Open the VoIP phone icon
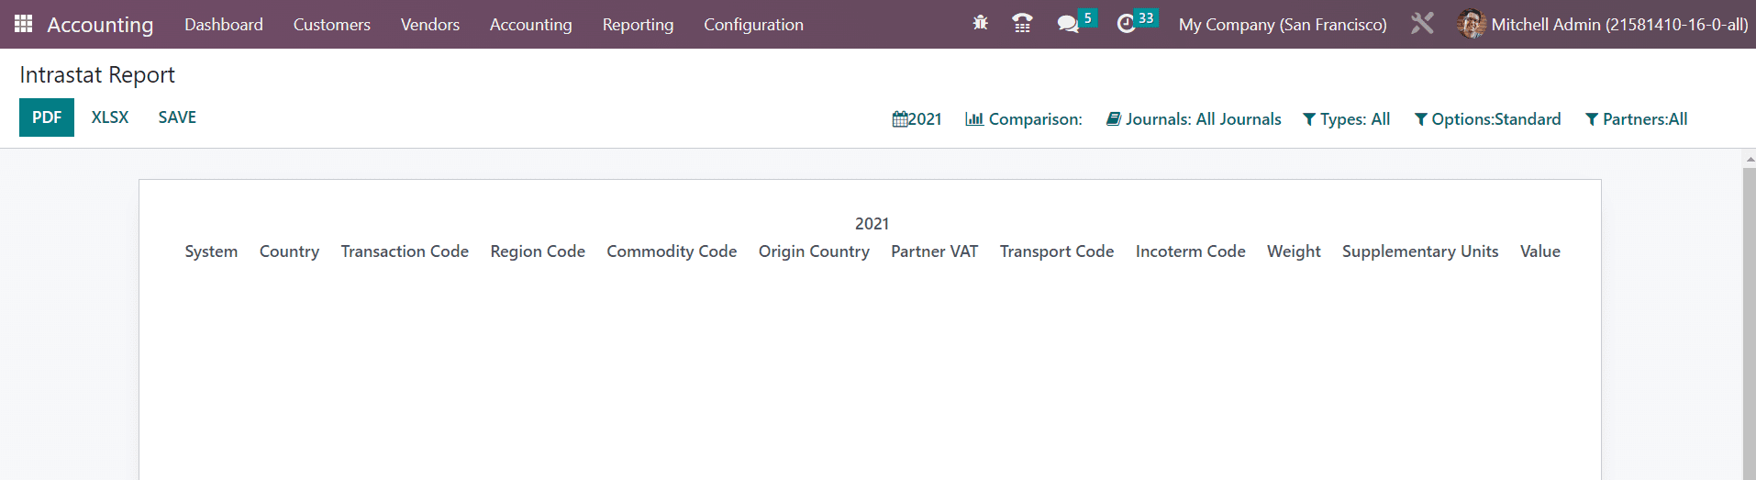The height and width of the screenshot is (480, 1756). [x=1022, y=23]
